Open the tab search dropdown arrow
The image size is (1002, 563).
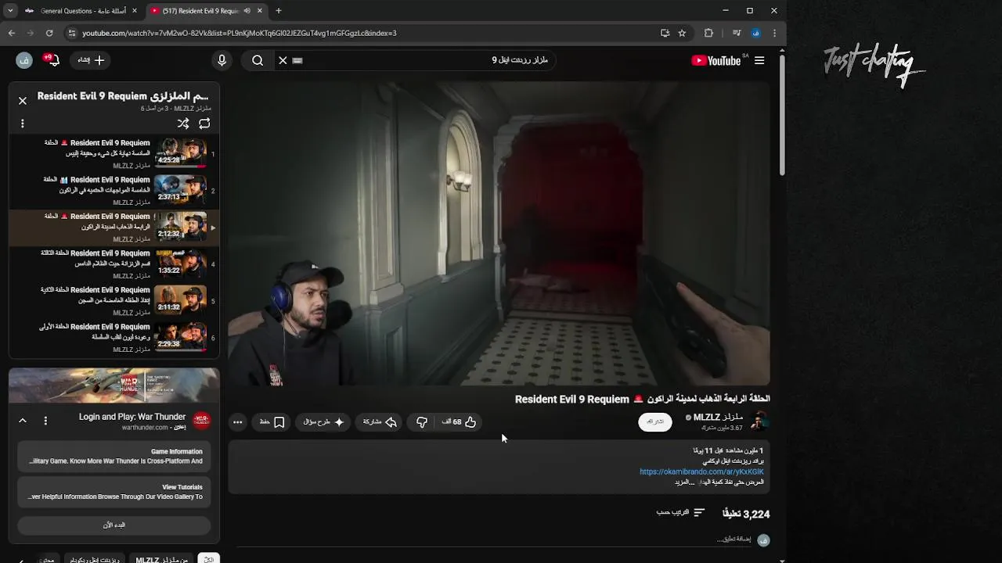[10, 11]
